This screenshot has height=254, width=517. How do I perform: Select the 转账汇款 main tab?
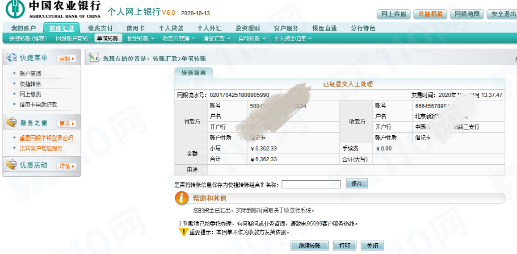tap(62, 28)
